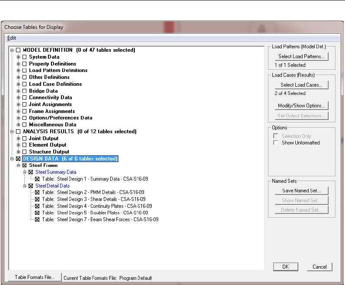Check the Joint Assignments checkbox
This screenshot has height=285, width=345.
(x=24, y=104)
